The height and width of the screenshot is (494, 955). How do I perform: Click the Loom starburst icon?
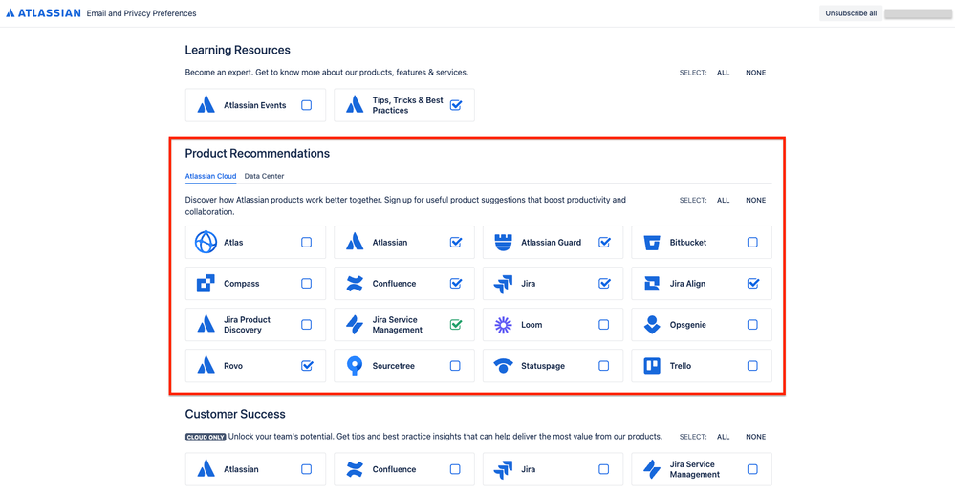click(503, 325)
